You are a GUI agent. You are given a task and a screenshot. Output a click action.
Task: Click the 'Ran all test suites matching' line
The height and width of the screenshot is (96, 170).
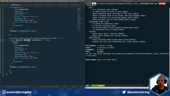coord(127,54)
